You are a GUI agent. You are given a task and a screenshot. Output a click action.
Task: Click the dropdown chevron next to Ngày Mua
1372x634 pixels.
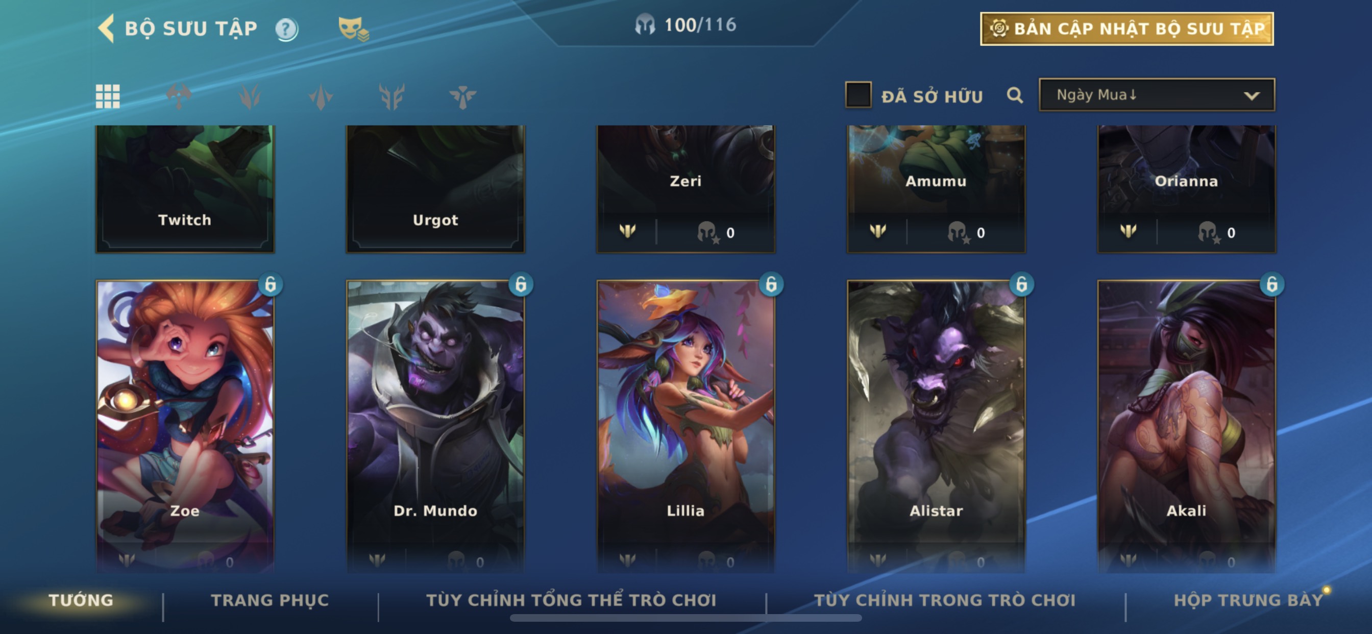click(1251, 96)
